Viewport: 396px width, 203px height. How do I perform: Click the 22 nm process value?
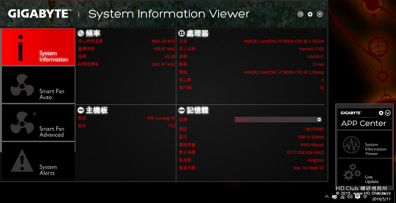(x=318, y=65)
